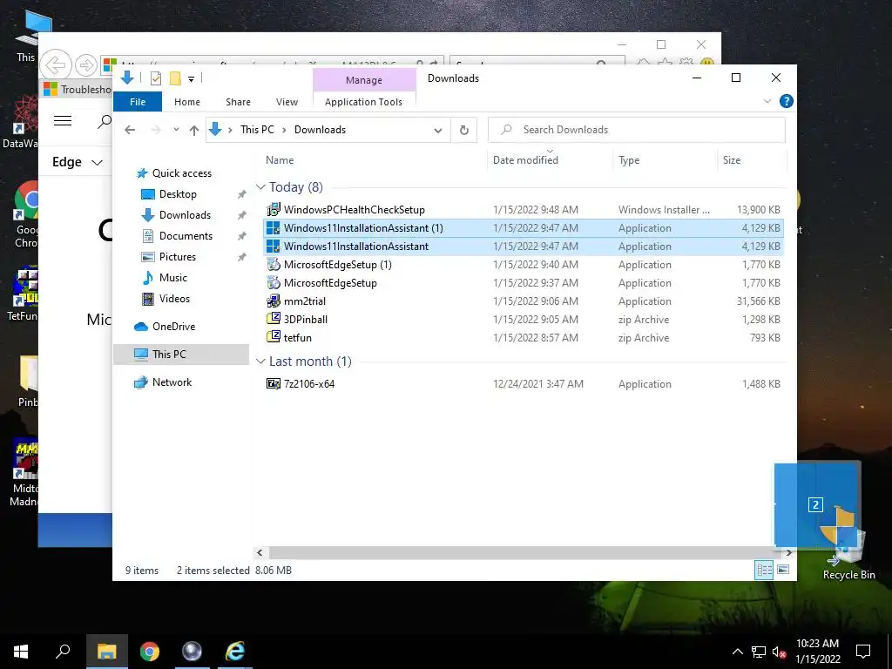Select the 7z2106-x64 application icon
This screenshot has height=669, width=892.
(274, 383)
